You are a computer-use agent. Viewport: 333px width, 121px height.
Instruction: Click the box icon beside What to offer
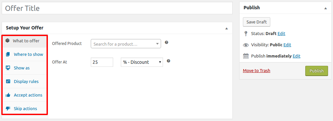coord(8,41)
